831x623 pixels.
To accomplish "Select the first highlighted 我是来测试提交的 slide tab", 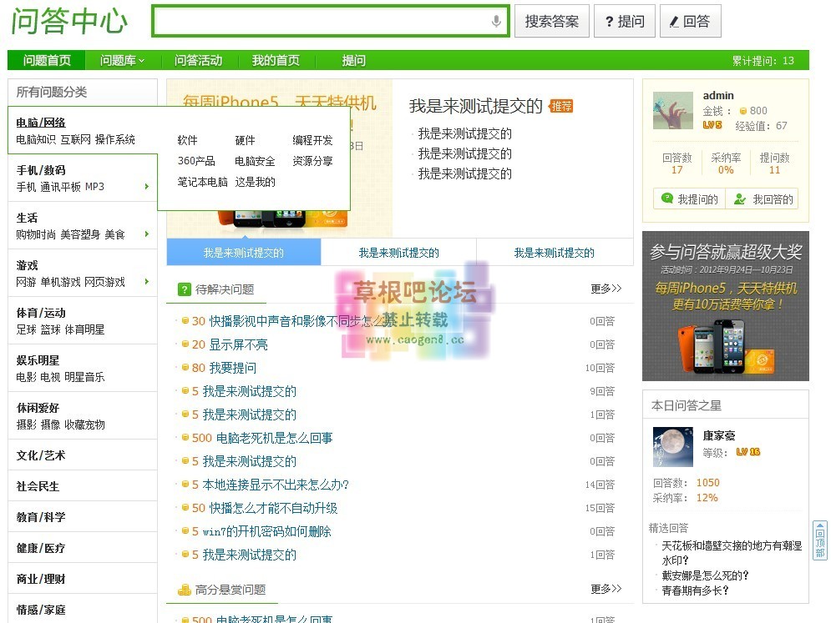I will (x=244, y=253).
